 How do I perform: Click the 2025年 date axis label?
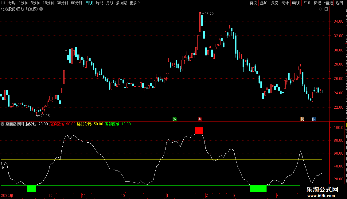coord(7,195)
